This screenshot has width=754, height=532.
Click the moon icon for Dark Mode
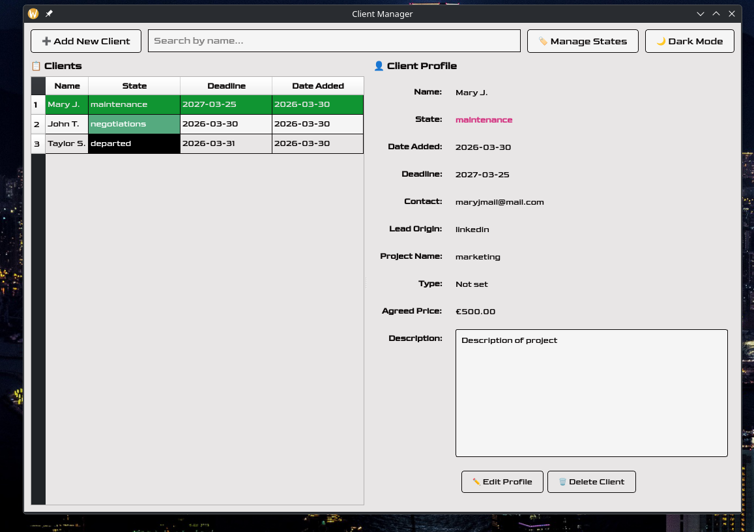(x=661, y=41)
